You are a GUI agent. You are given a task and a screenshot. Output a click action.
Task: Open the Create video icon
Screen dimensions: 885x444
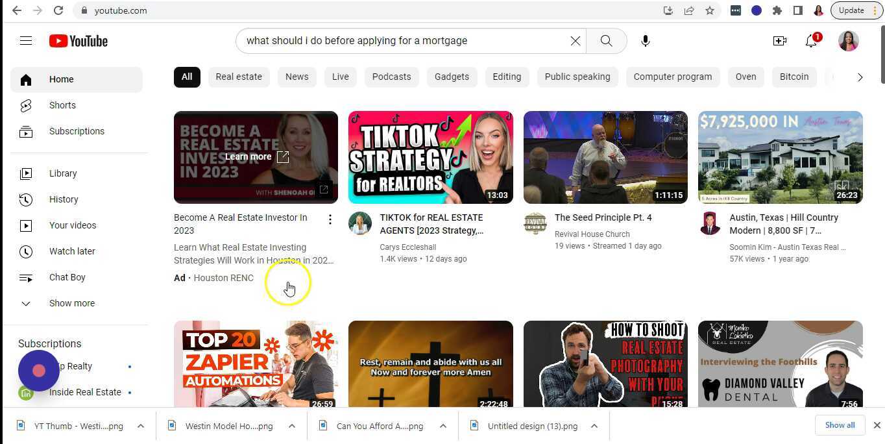(x=779, y=41)
